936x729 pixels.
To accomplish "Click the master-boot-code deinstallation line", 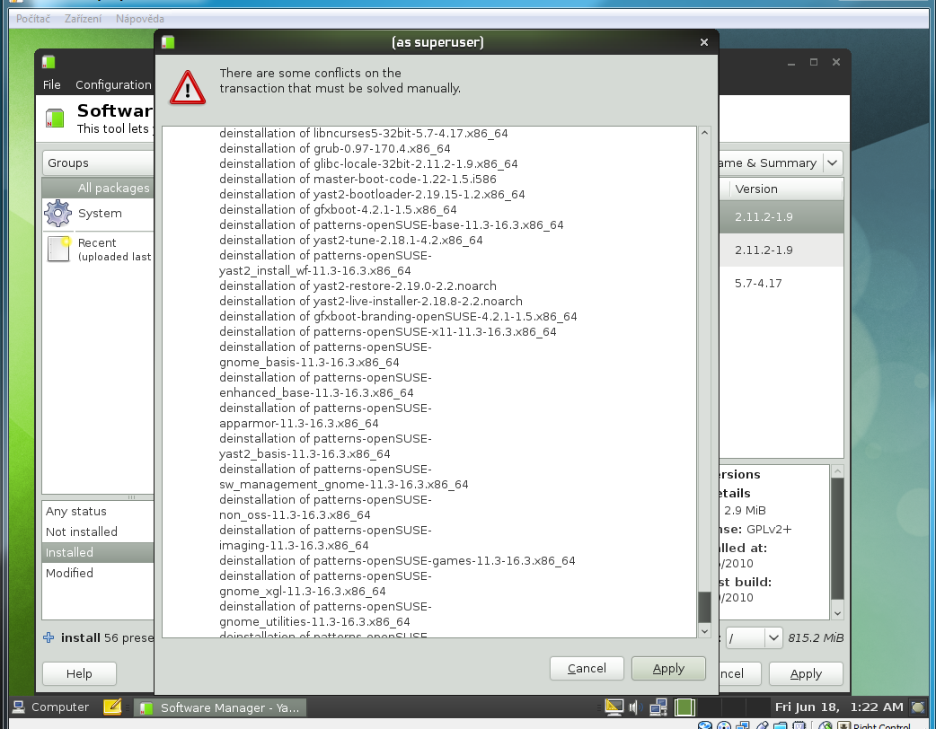I will pos(358,179).
